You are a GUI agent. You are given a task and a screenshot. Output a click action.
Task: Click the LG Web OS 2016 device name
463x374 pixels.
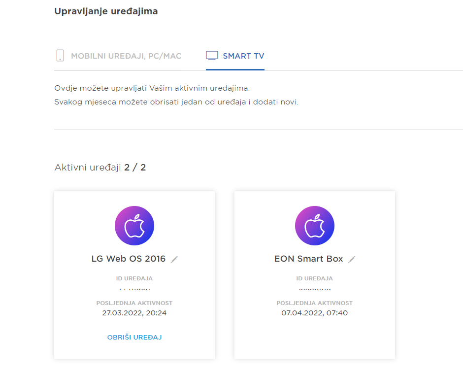pos(129,259)
